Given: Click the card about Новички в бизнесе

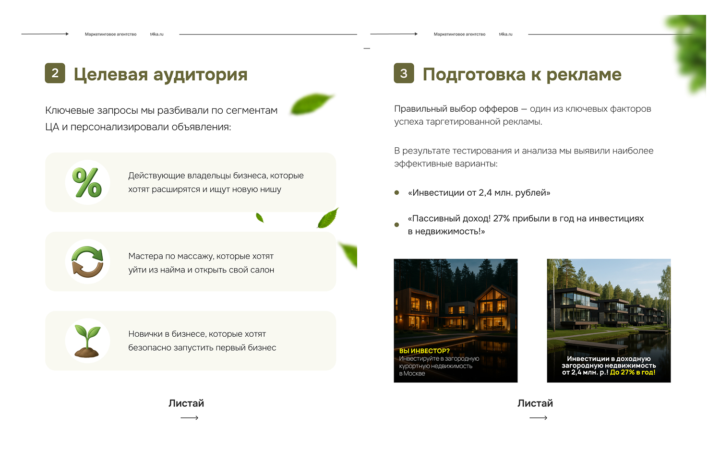Looking at the screenshot, I should (x=191, y=341).
